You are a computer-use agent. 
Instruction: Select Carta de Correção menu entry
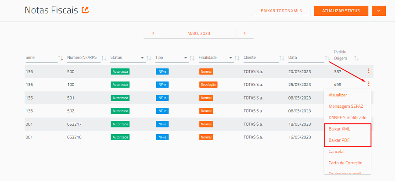coord(345,163)
